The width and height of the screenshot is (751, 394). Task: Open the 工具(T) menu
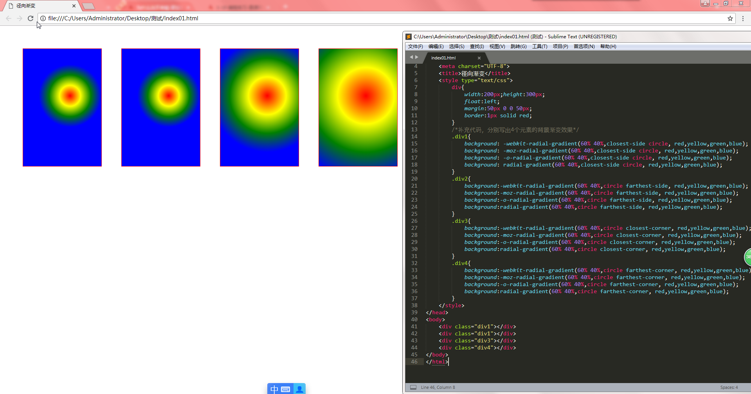(x=540, y=47)
